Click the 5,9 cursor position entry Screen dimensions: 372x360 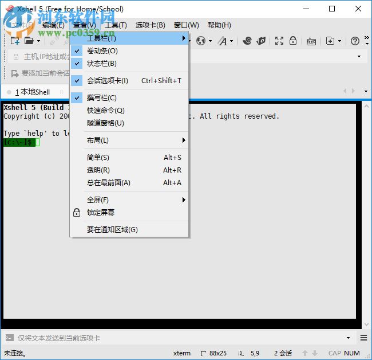click(x=255, y=353)
